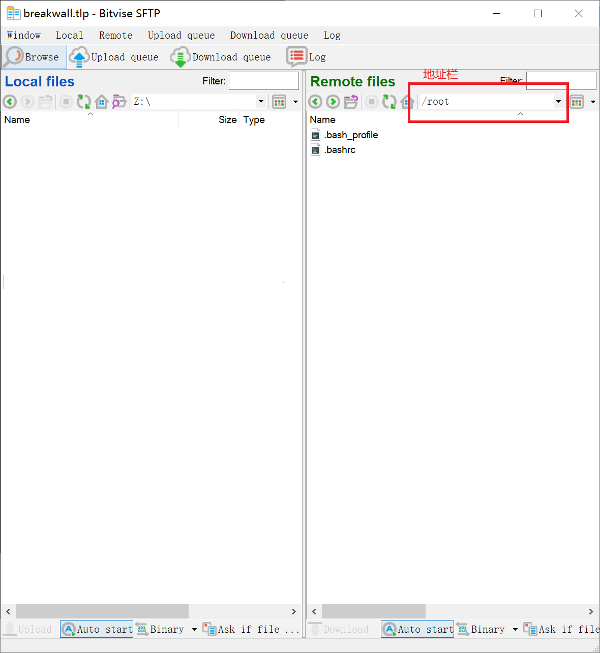Click stop icon in Local files toolbar
600x653 pixels.
66,102
